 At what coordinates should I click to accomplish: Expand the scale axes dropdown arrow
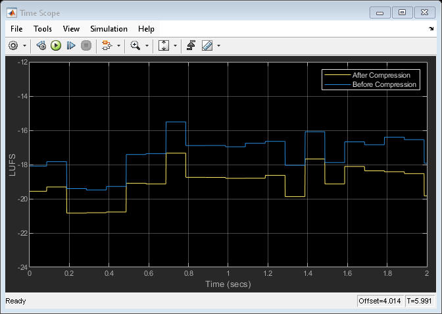click(175, 45)
